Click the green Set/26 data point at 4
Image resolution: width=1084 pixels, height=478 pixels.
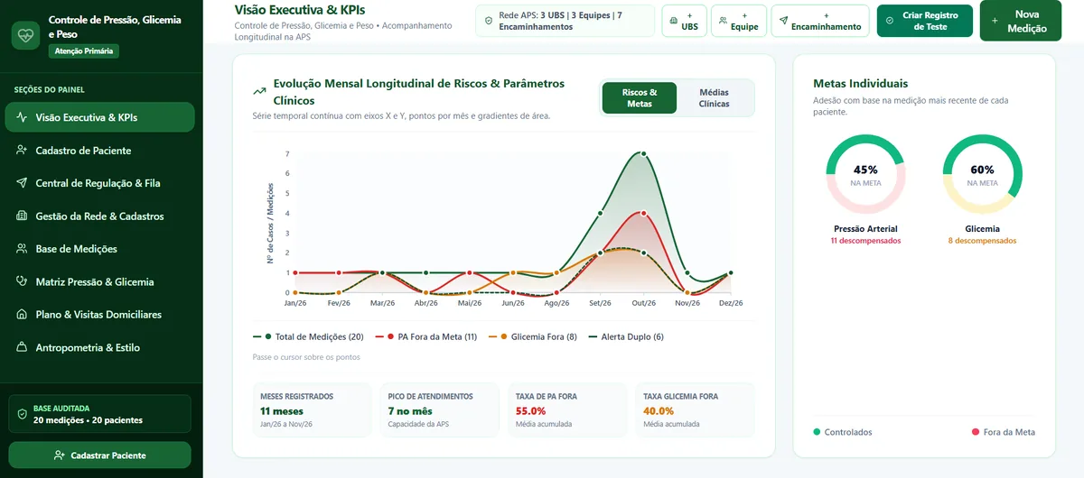pyautogui.click(x=600, y=213)
